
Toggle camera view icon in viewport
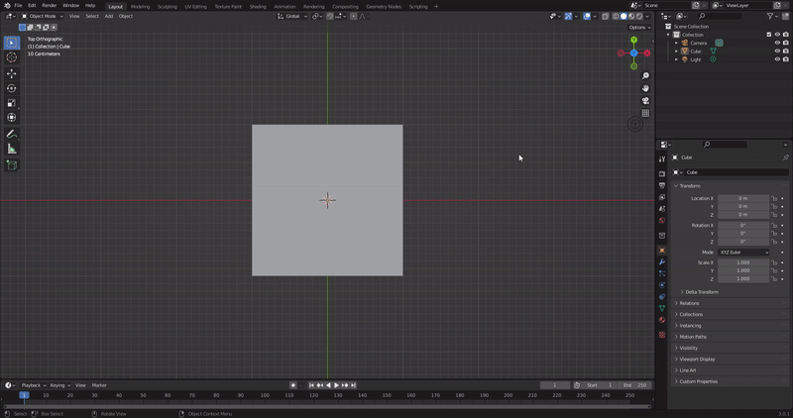[x=645, y=101]
